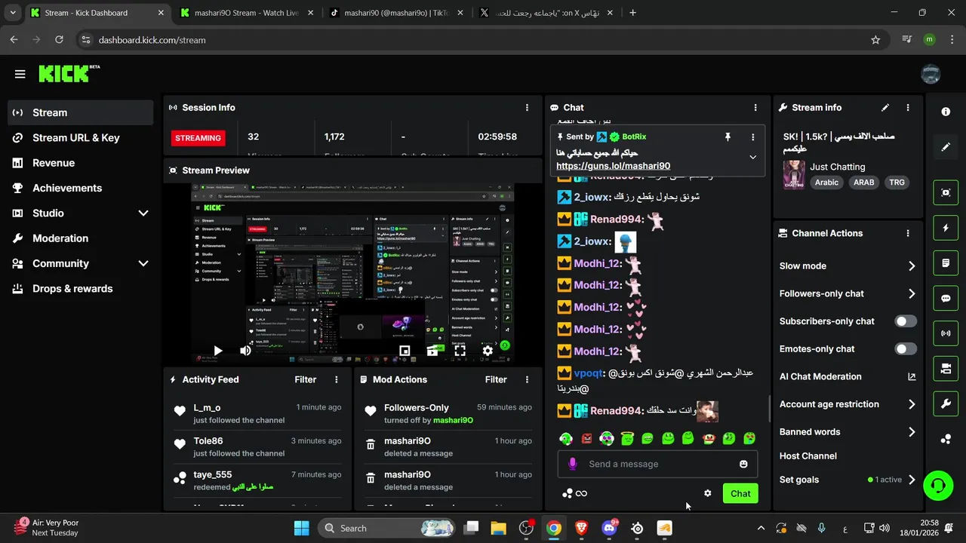Toggle the activity feed lightning icon in sidebar
This screenshot has height=543, width=966.
(x=946, y=228)
